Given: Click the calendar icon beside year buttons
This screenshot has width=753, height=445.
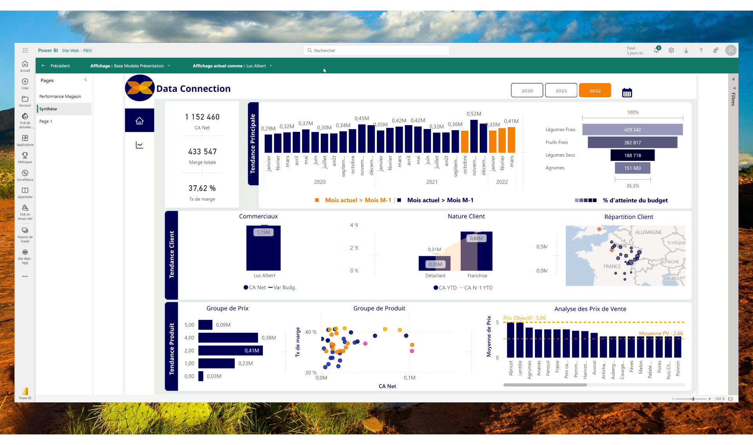Looking at the screenshot, I should tap(627, 93).
